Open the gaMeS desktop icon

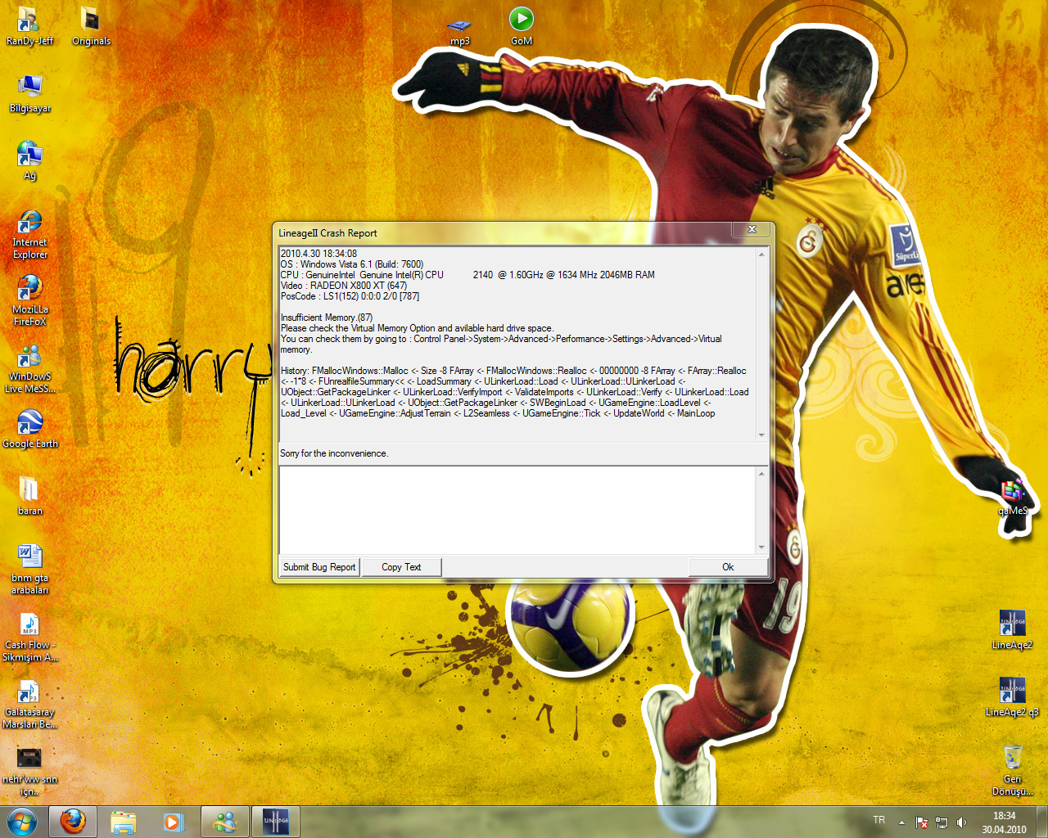pyautogui.click(x=1013, y=498)
